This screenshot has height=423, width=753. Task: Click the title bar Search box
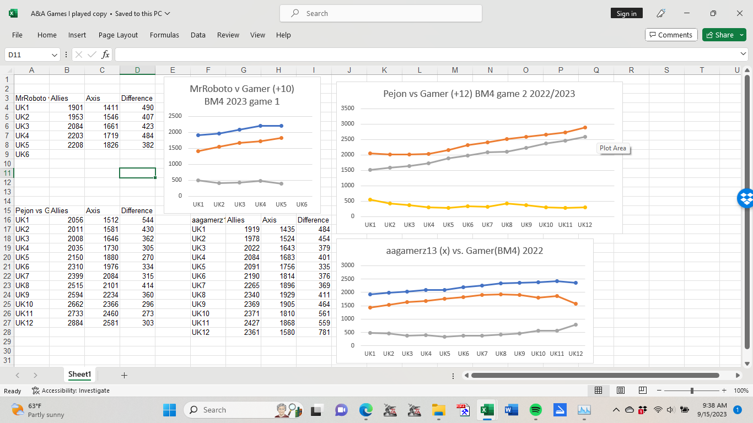coord(381,13)
